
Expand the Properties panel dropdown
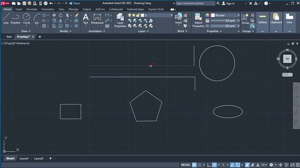[x=214, y=31]
